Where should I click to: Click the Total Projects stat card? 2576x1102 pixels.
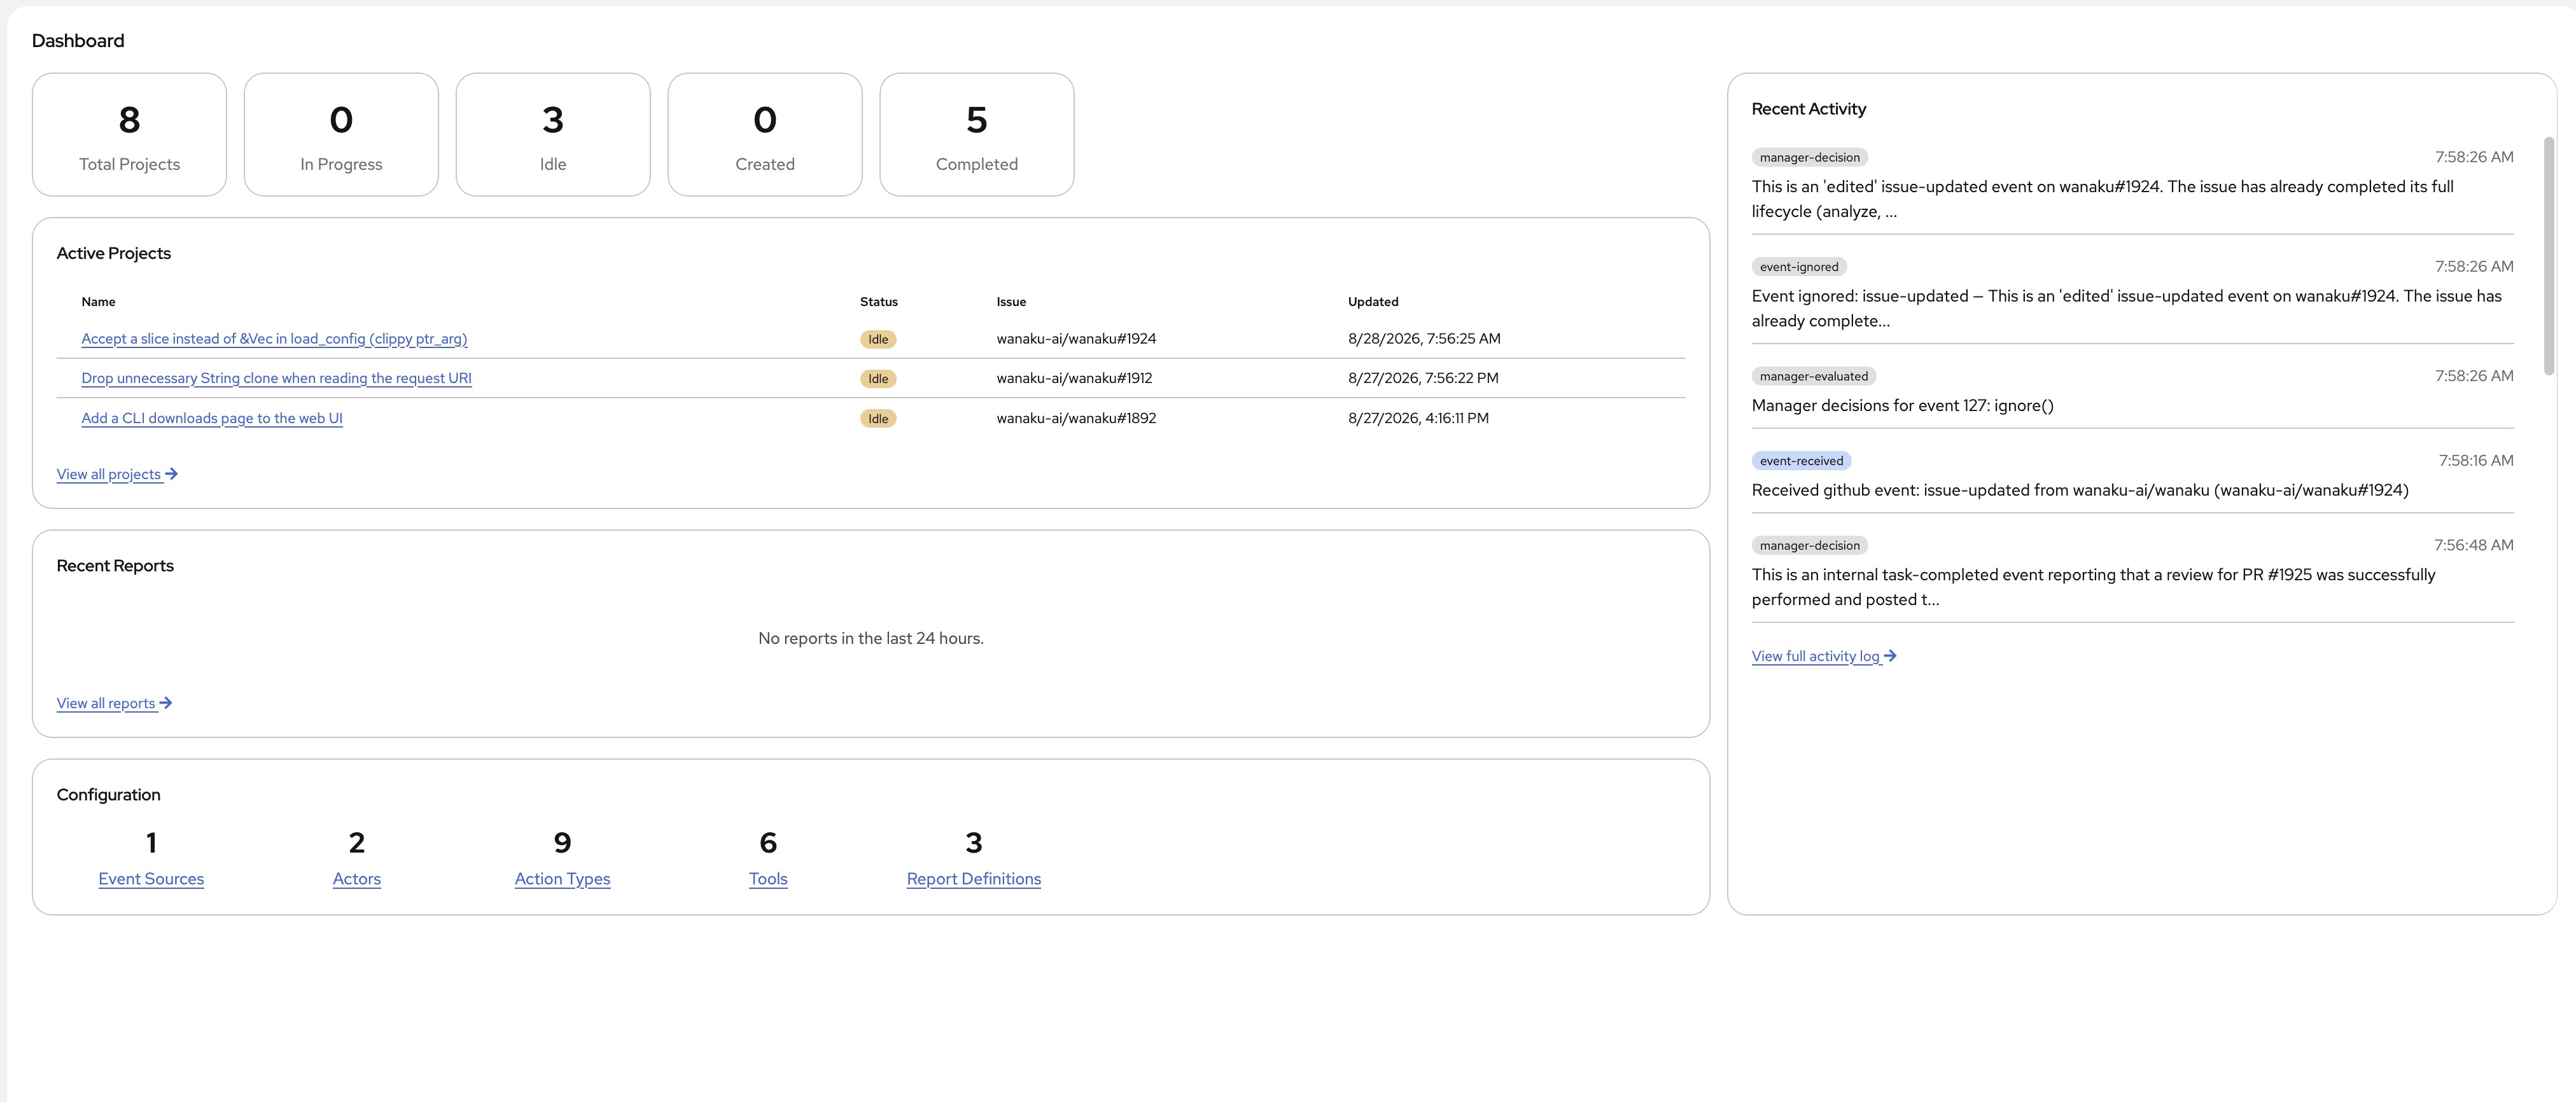click(x=129, y=134)
